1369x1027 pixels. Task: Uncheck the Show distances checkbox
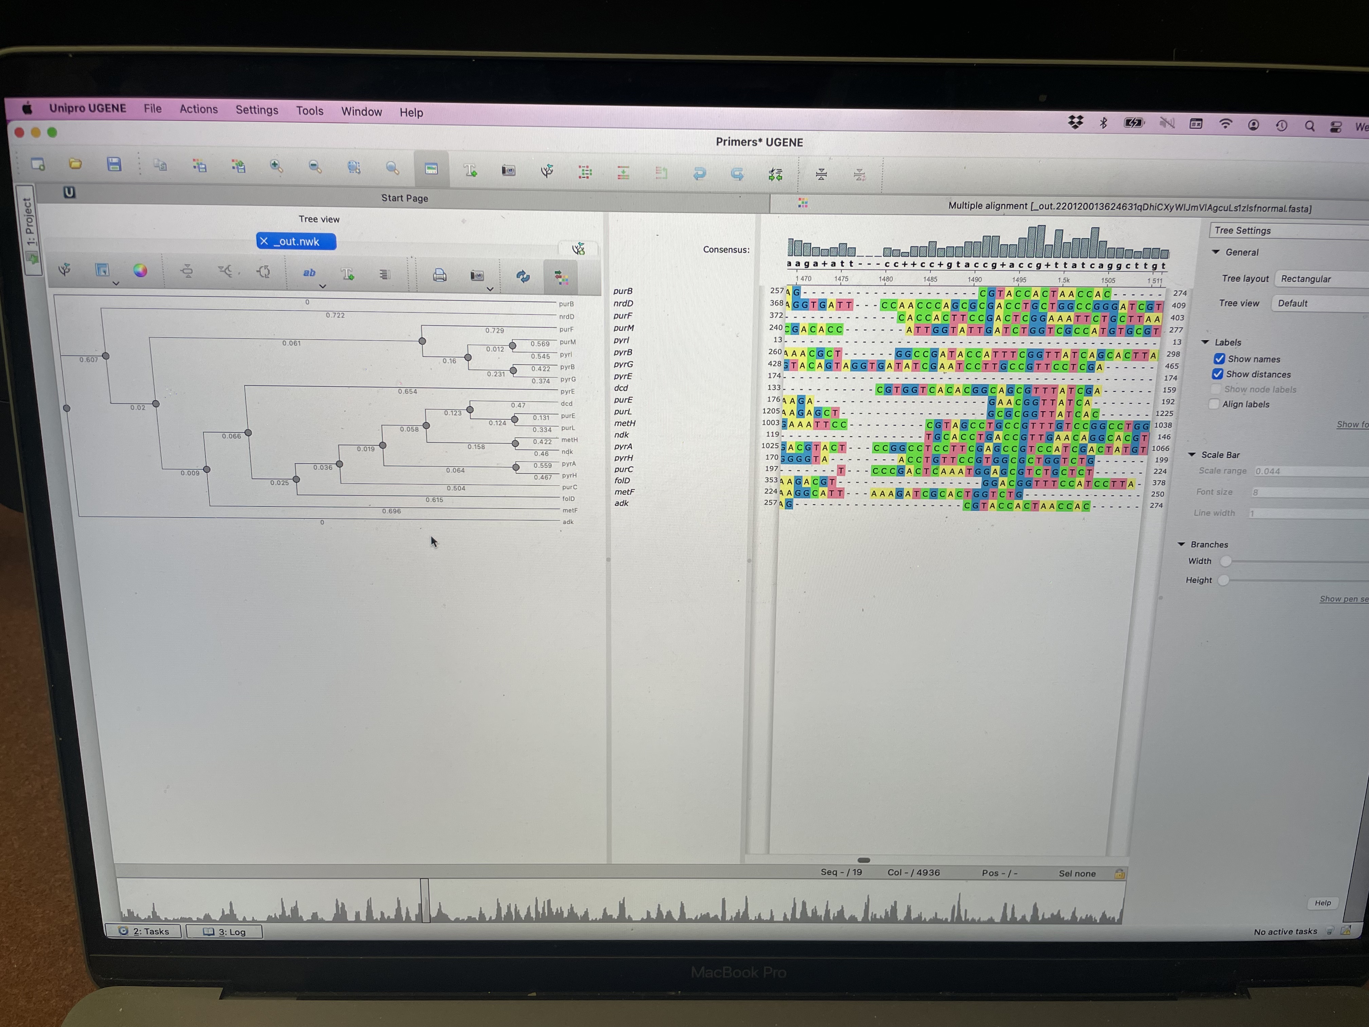(1217, 374)
